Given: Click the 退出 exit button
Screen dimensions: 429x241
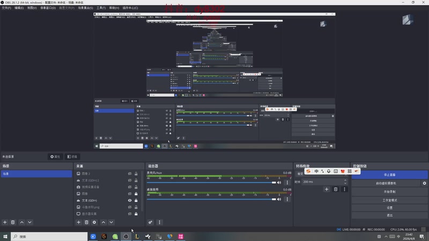Looking at the screenshot, I should [390, 215].
